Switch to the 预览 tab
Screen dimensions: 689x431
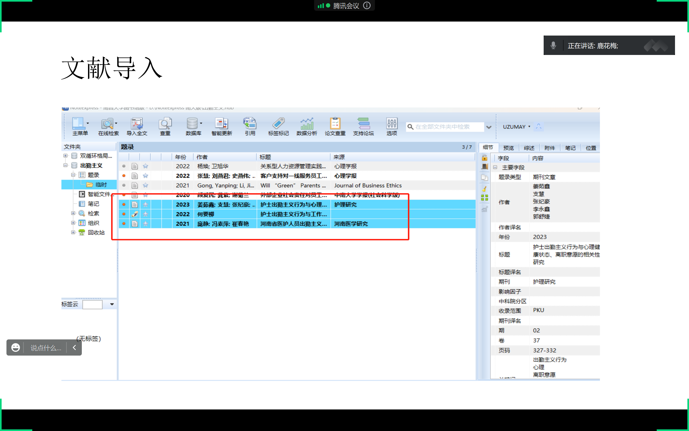click(508, 148)
